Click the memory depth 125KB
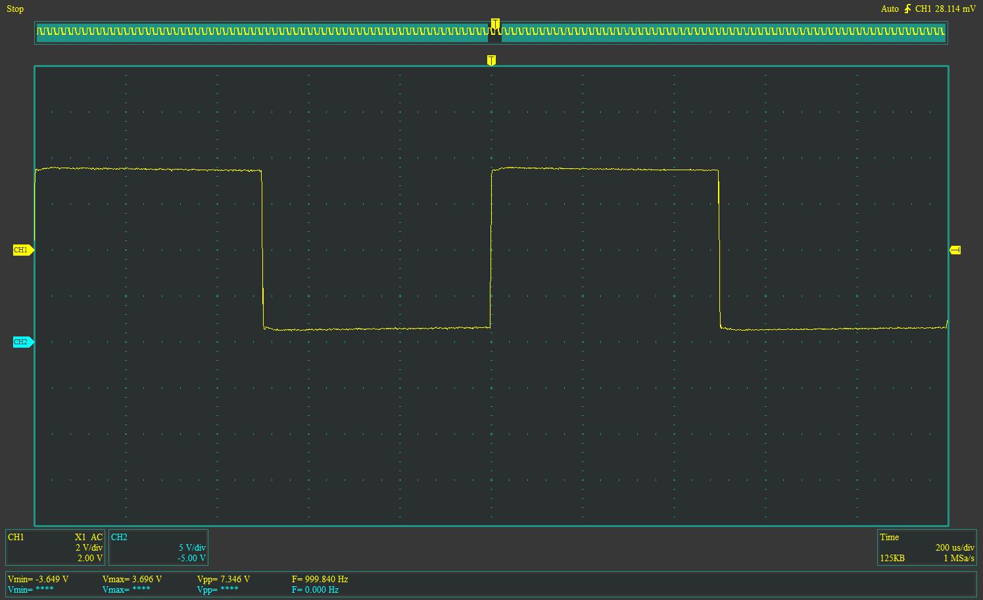Screen dimensions: 983x600 [892, 558]
